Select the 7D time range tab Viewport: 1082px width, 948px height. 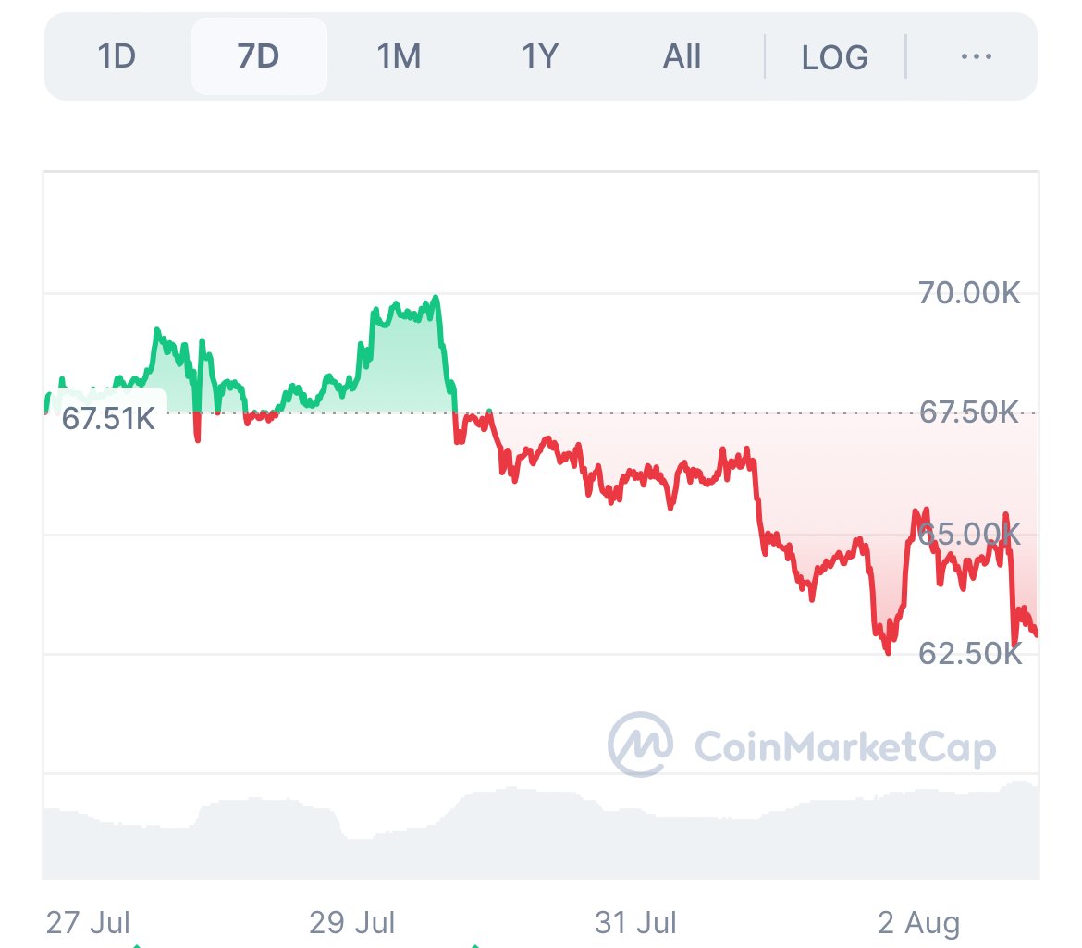coord(259,57)
